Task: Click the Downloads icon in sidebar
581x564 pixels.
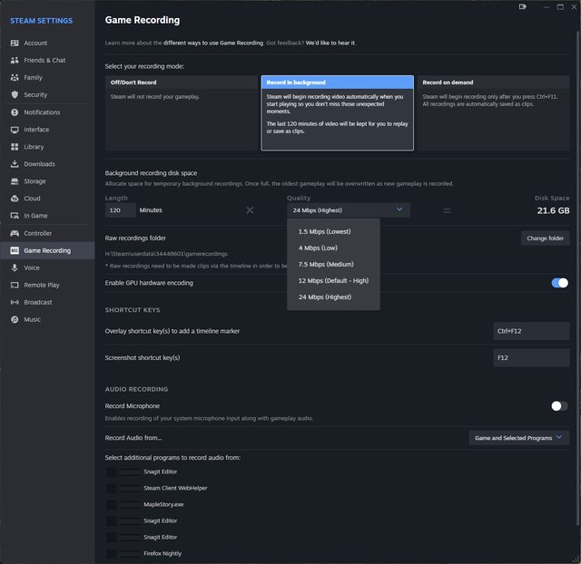Action: (15, 164)
